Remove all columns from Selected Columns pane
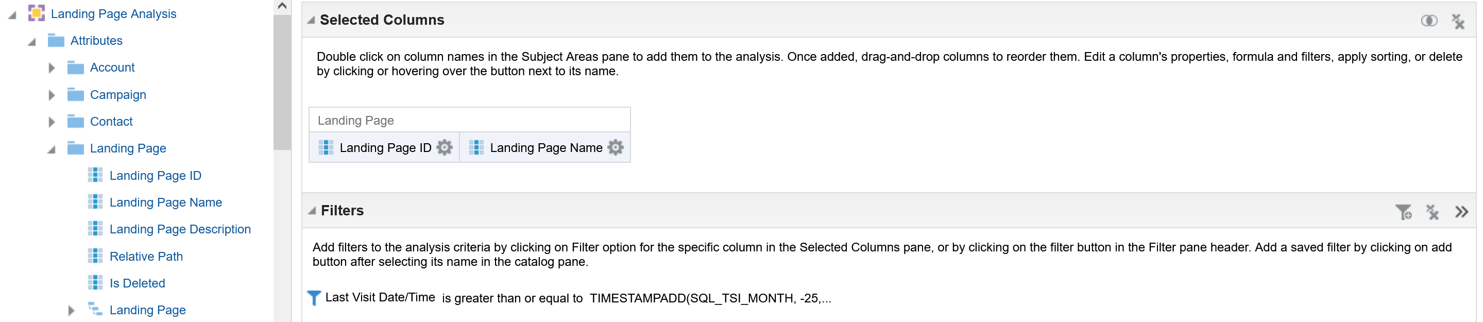The height and width of the screenshot is (322, 1483). point(1458,21)
